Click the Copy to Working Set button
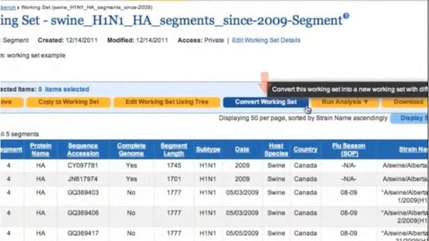The height and width of the screenshot is (241, 429). pos(68,102)
